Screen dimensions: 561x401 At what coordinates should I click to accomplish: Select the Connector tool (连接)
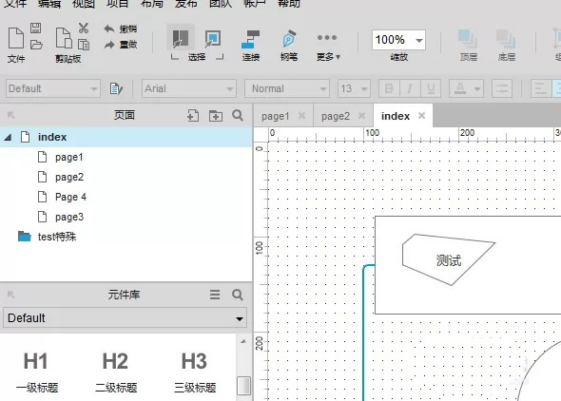point(250,45)
